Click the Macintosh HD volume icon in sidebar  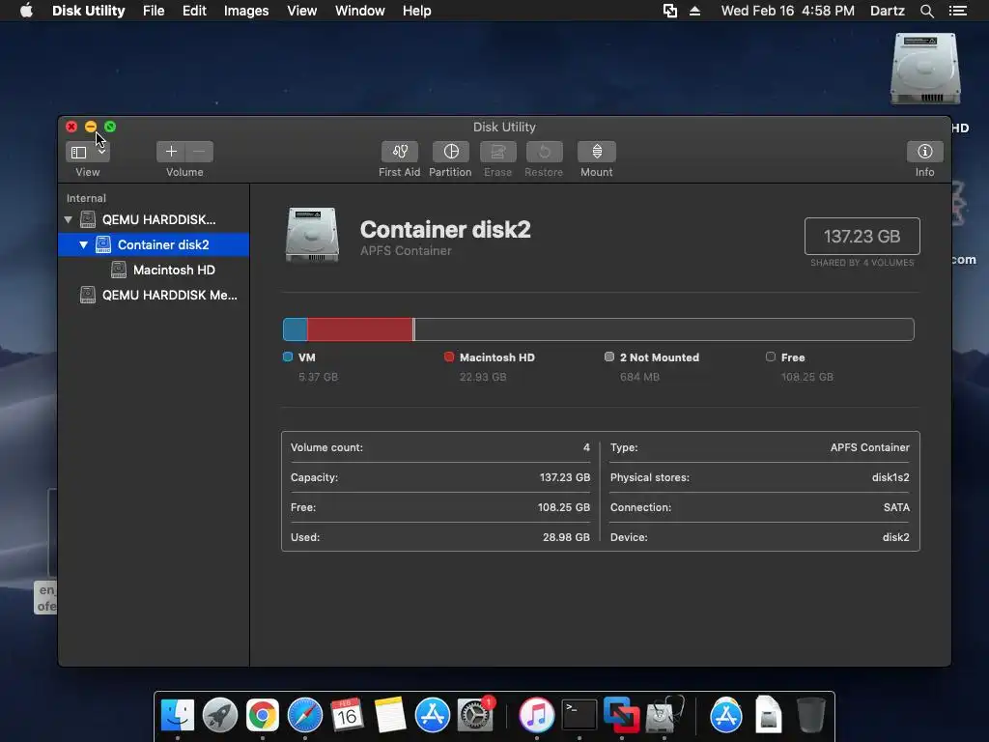tap(119, 271)
